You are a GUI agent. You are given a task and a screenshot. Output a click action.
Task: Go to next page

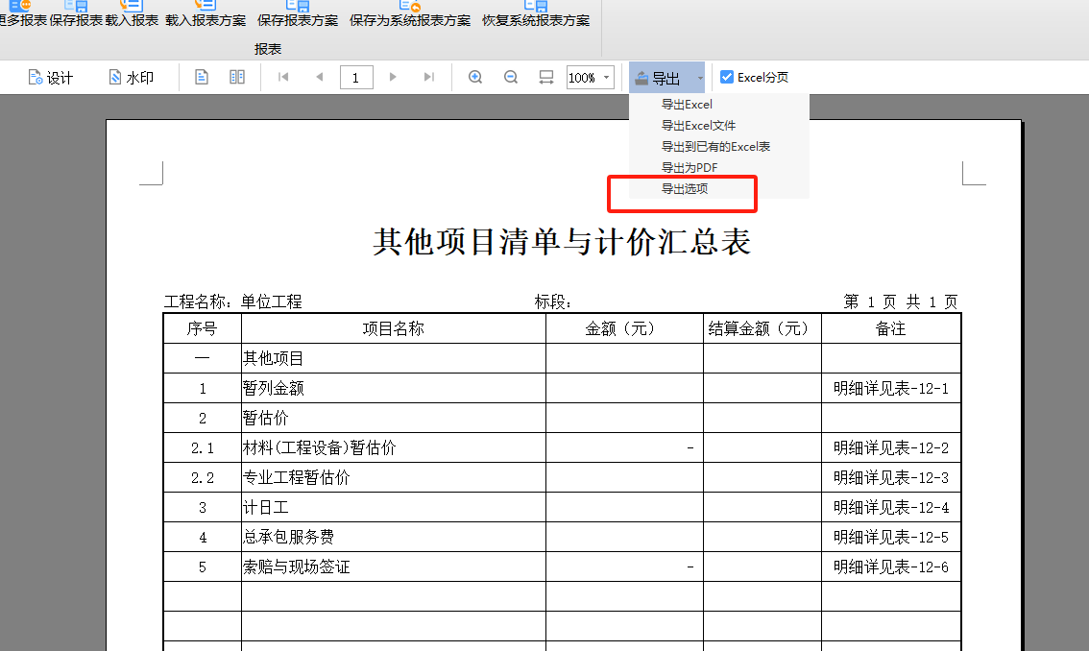tap(393, 77)
